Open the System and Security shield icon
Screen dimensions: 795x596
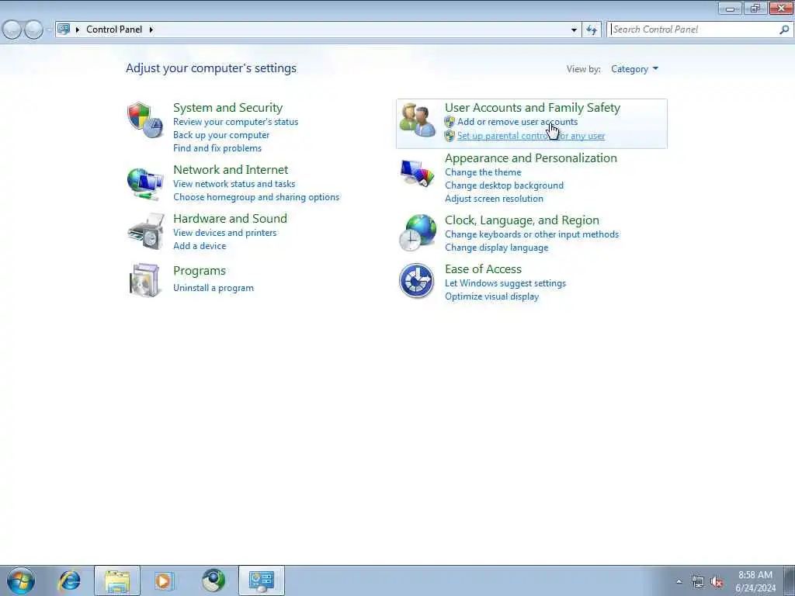coord(145,120)
